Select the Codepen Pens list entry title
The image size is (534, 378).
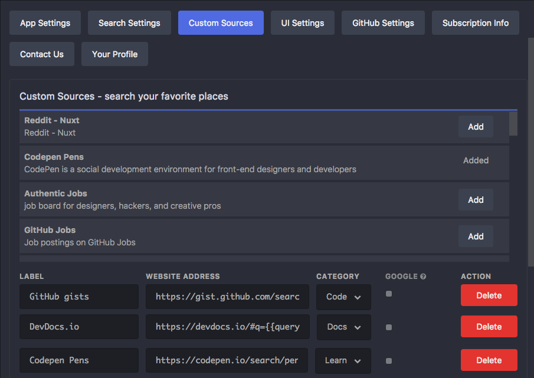(x=54, y=157)
